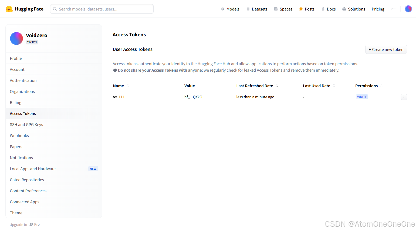Click the Solutions briefcase icon
Viewport: 416px width, 231px height.
tap(344, 9)
